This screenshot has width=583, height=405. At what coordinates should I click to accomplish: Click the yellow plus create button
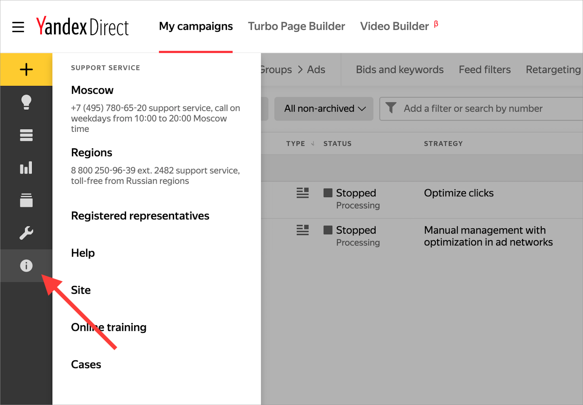(x=26, y=69)
